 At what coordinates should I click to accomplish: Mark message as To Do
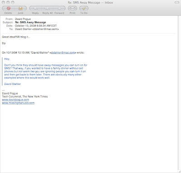pyautogui.click(x=84, y=8)
